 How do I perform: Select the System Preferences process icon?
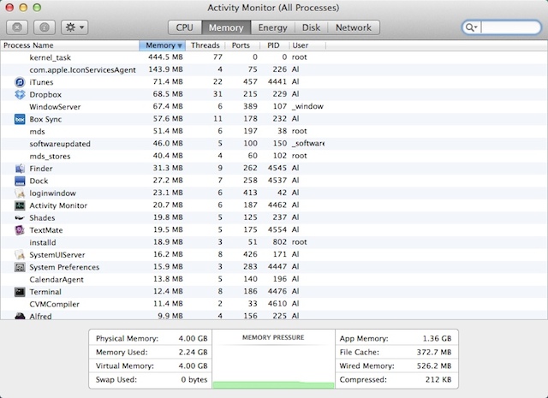coord(20,267)
